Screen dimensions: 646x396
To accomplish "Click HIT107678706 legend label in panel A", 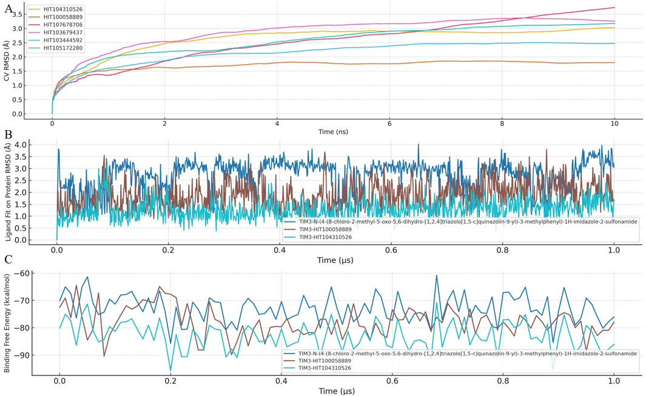I will pos(63,25).
